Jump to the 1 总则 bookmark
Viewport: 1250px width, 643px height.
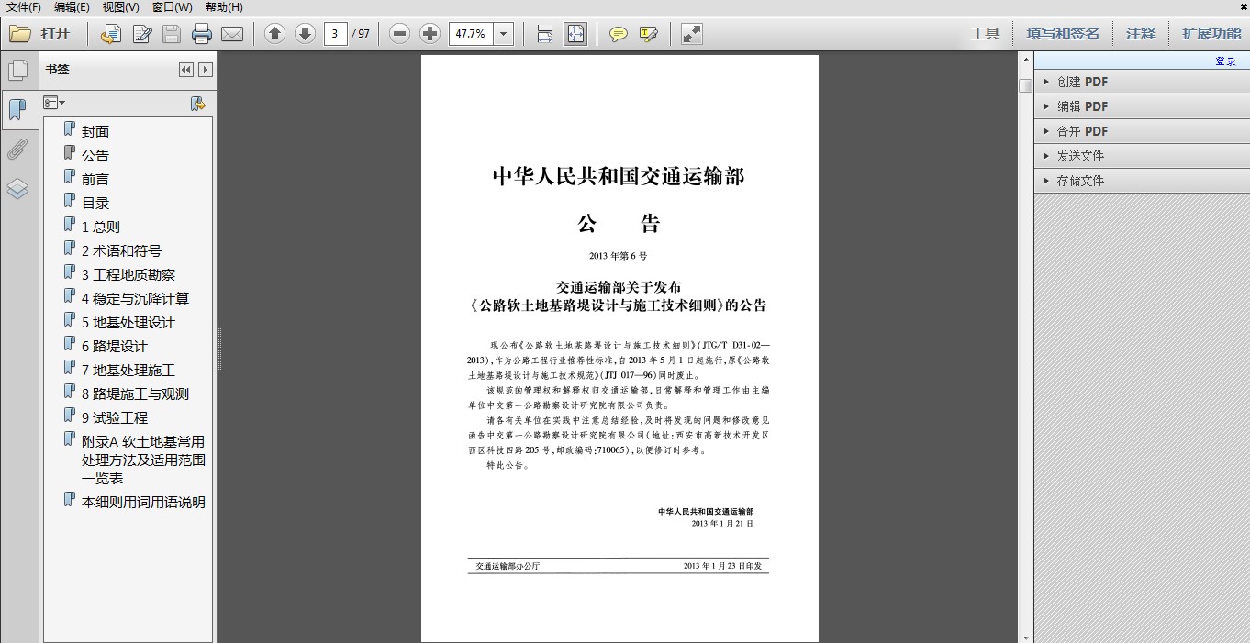100,227
